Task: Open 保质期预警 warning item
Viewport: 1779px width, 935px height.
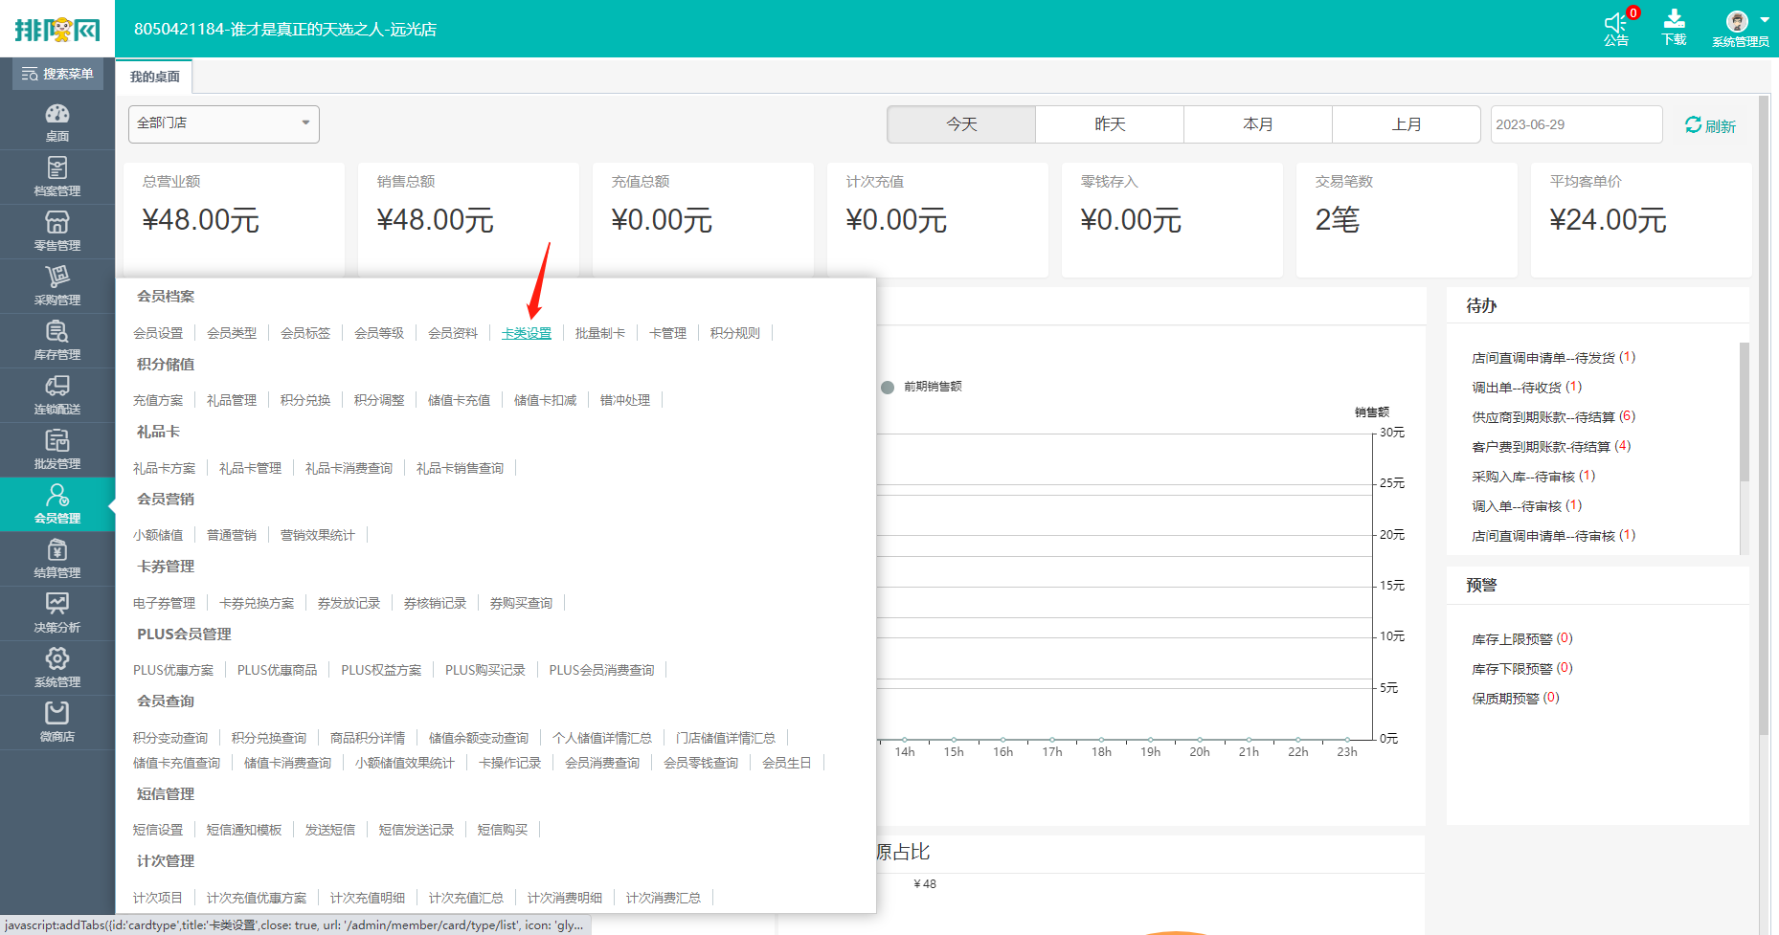Action: point(1516,698)
